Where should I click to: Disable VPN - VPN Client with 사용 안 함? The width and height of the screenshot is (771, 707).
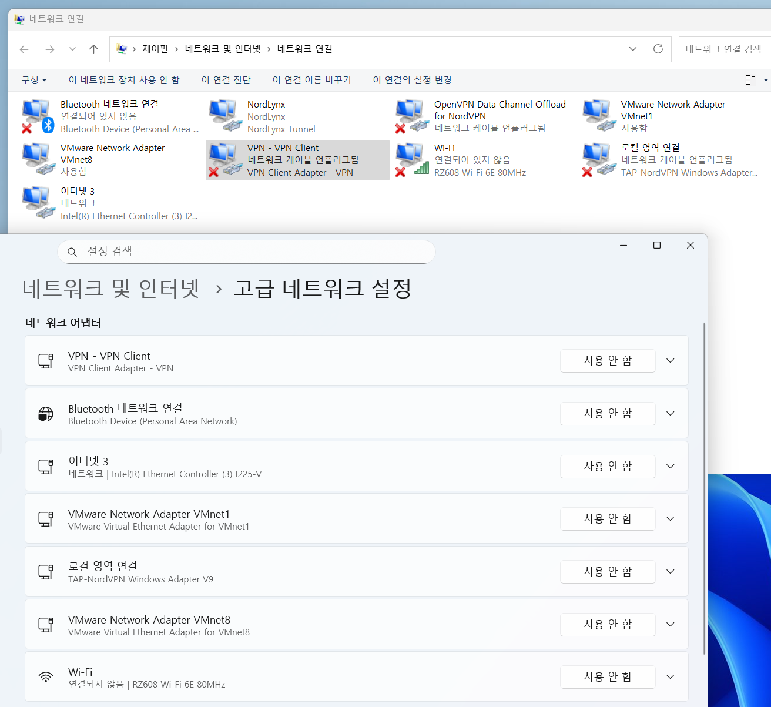[x=608, y=361]
